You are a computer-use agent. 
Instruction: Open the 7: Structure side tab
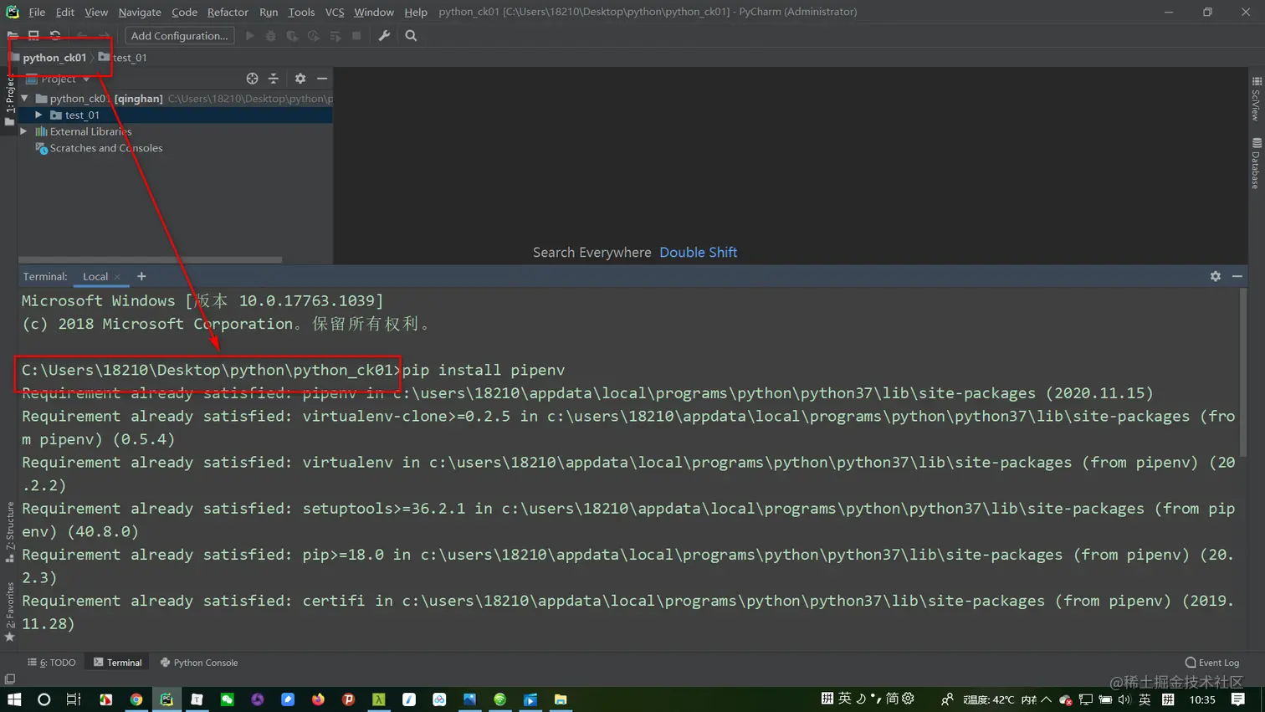[9, 532]
